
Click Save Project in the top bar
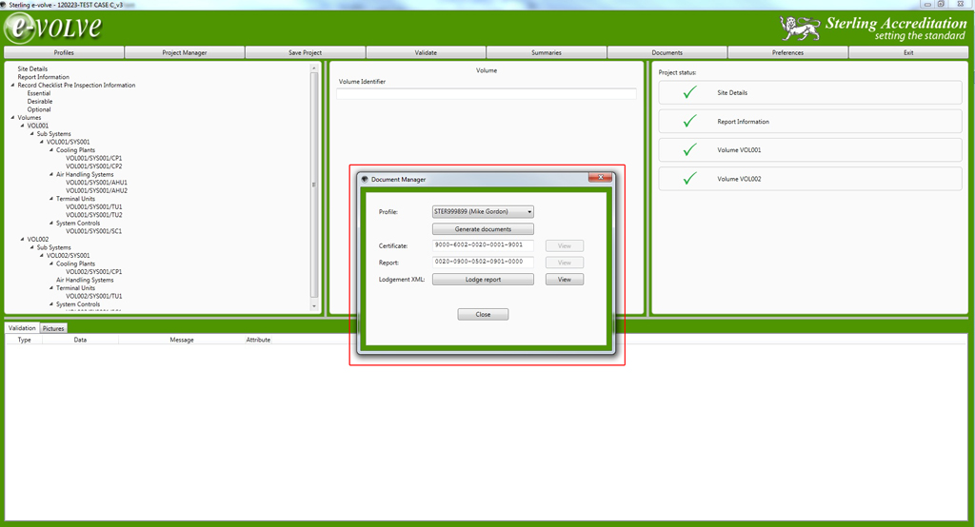tap(306, 53)
